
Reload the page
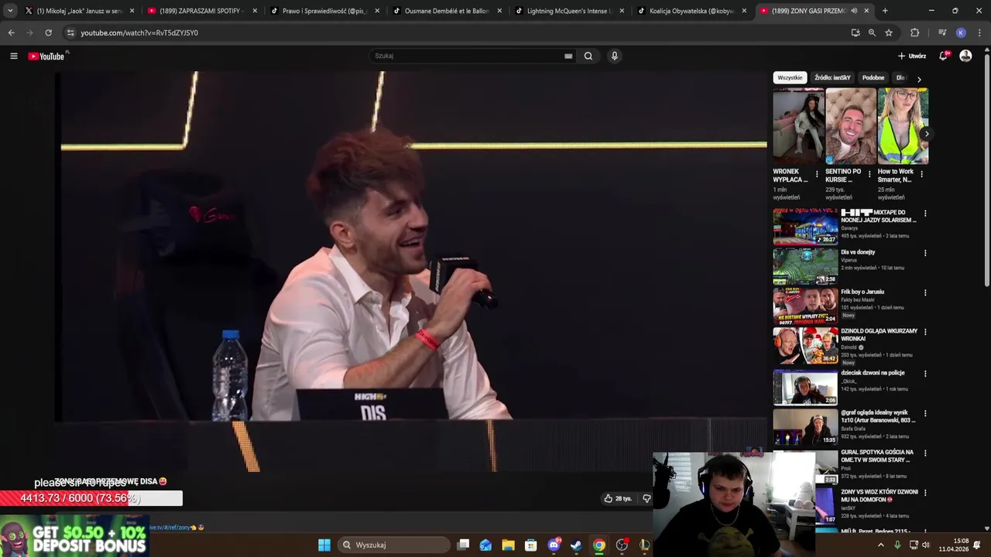tap(48, 32)
